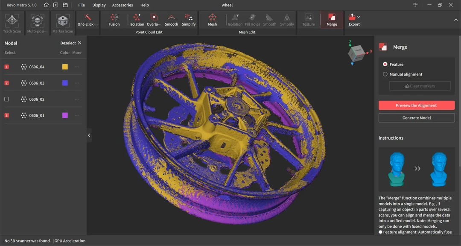This screenshot has height=246, width=461.
Task: Select the Feature alignment radio button
Action: coord(385,64)
